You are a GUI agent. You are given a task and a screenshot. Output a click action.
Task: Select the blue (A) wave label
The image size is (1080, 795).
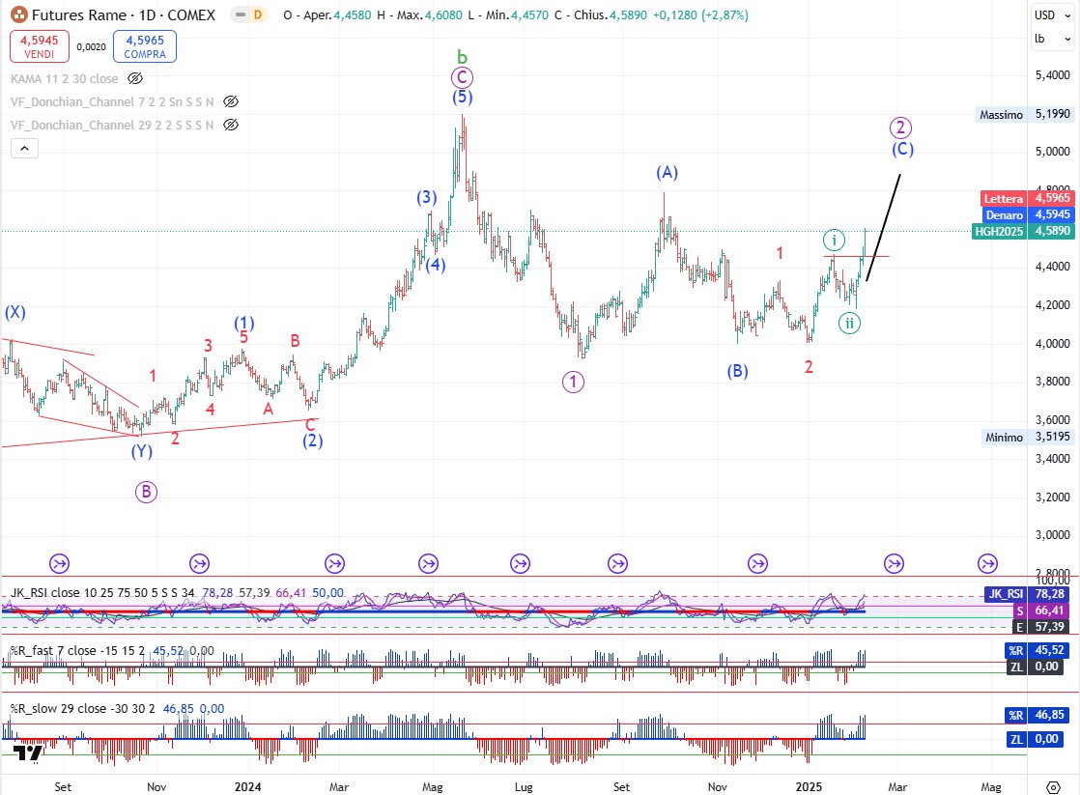[x=667, y=172]
